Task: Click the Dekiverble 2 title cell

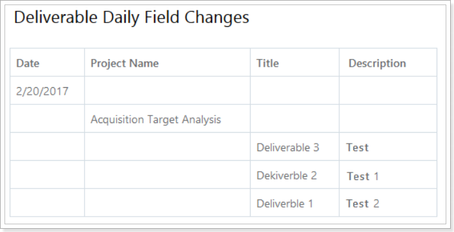Action: pos(294,175)
